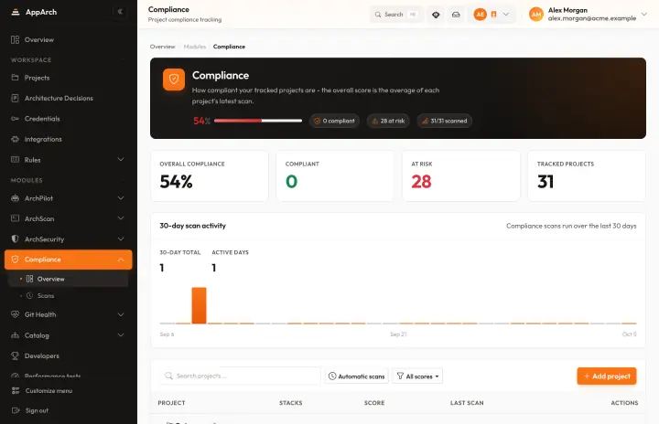
Task: Click the orange Add project button
Action: tap(607, 376)
